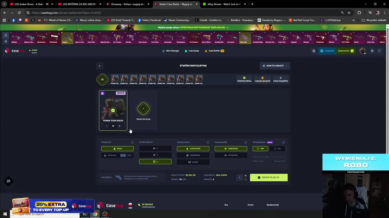This screenshot has height=218, width=389.
Task: Select the Doppler skin in live drop strip
Action: [67, 38]
